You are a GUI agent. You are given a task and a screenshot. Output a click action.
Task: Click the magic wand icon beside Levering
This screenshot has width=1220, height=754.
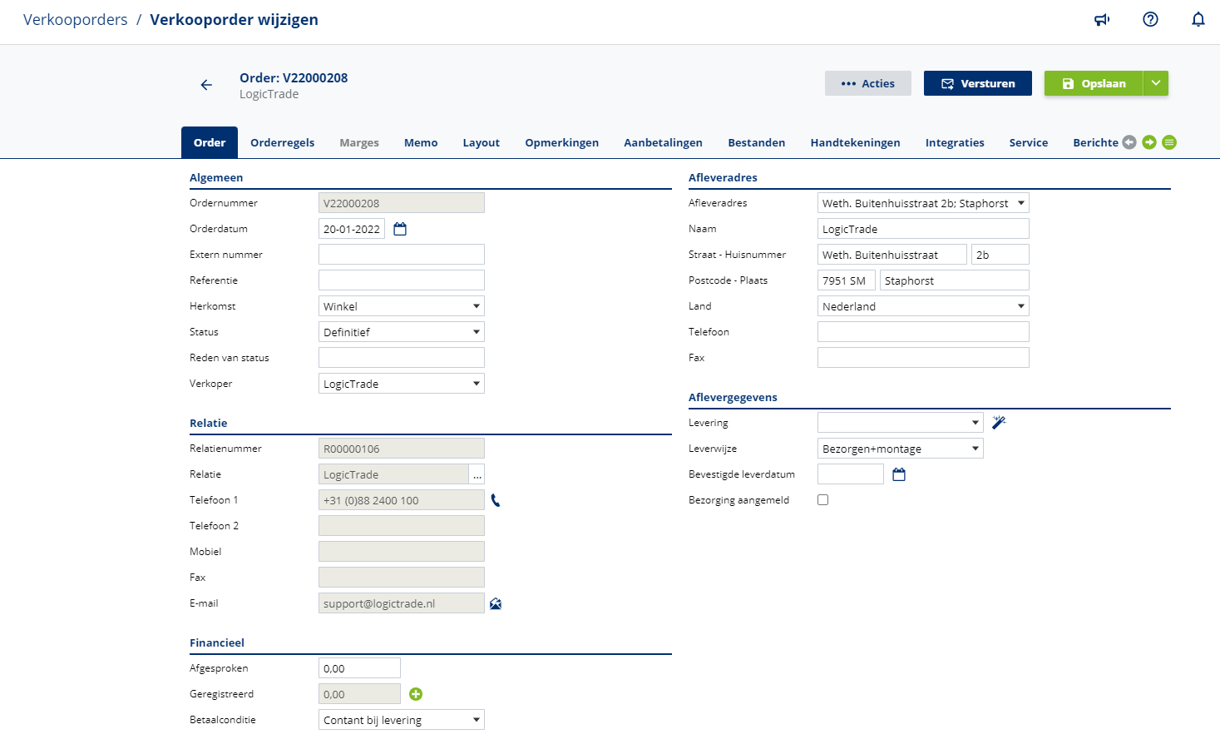(x=999, y=423)
